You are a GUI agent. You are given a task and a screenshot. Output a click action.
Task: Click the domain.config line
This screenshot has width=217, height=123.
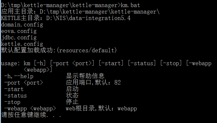click(x=22, y=25)
